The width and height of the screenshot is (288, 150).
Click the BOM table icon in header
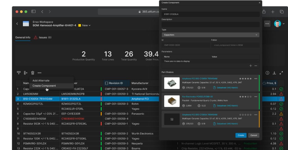pos(26,24)
